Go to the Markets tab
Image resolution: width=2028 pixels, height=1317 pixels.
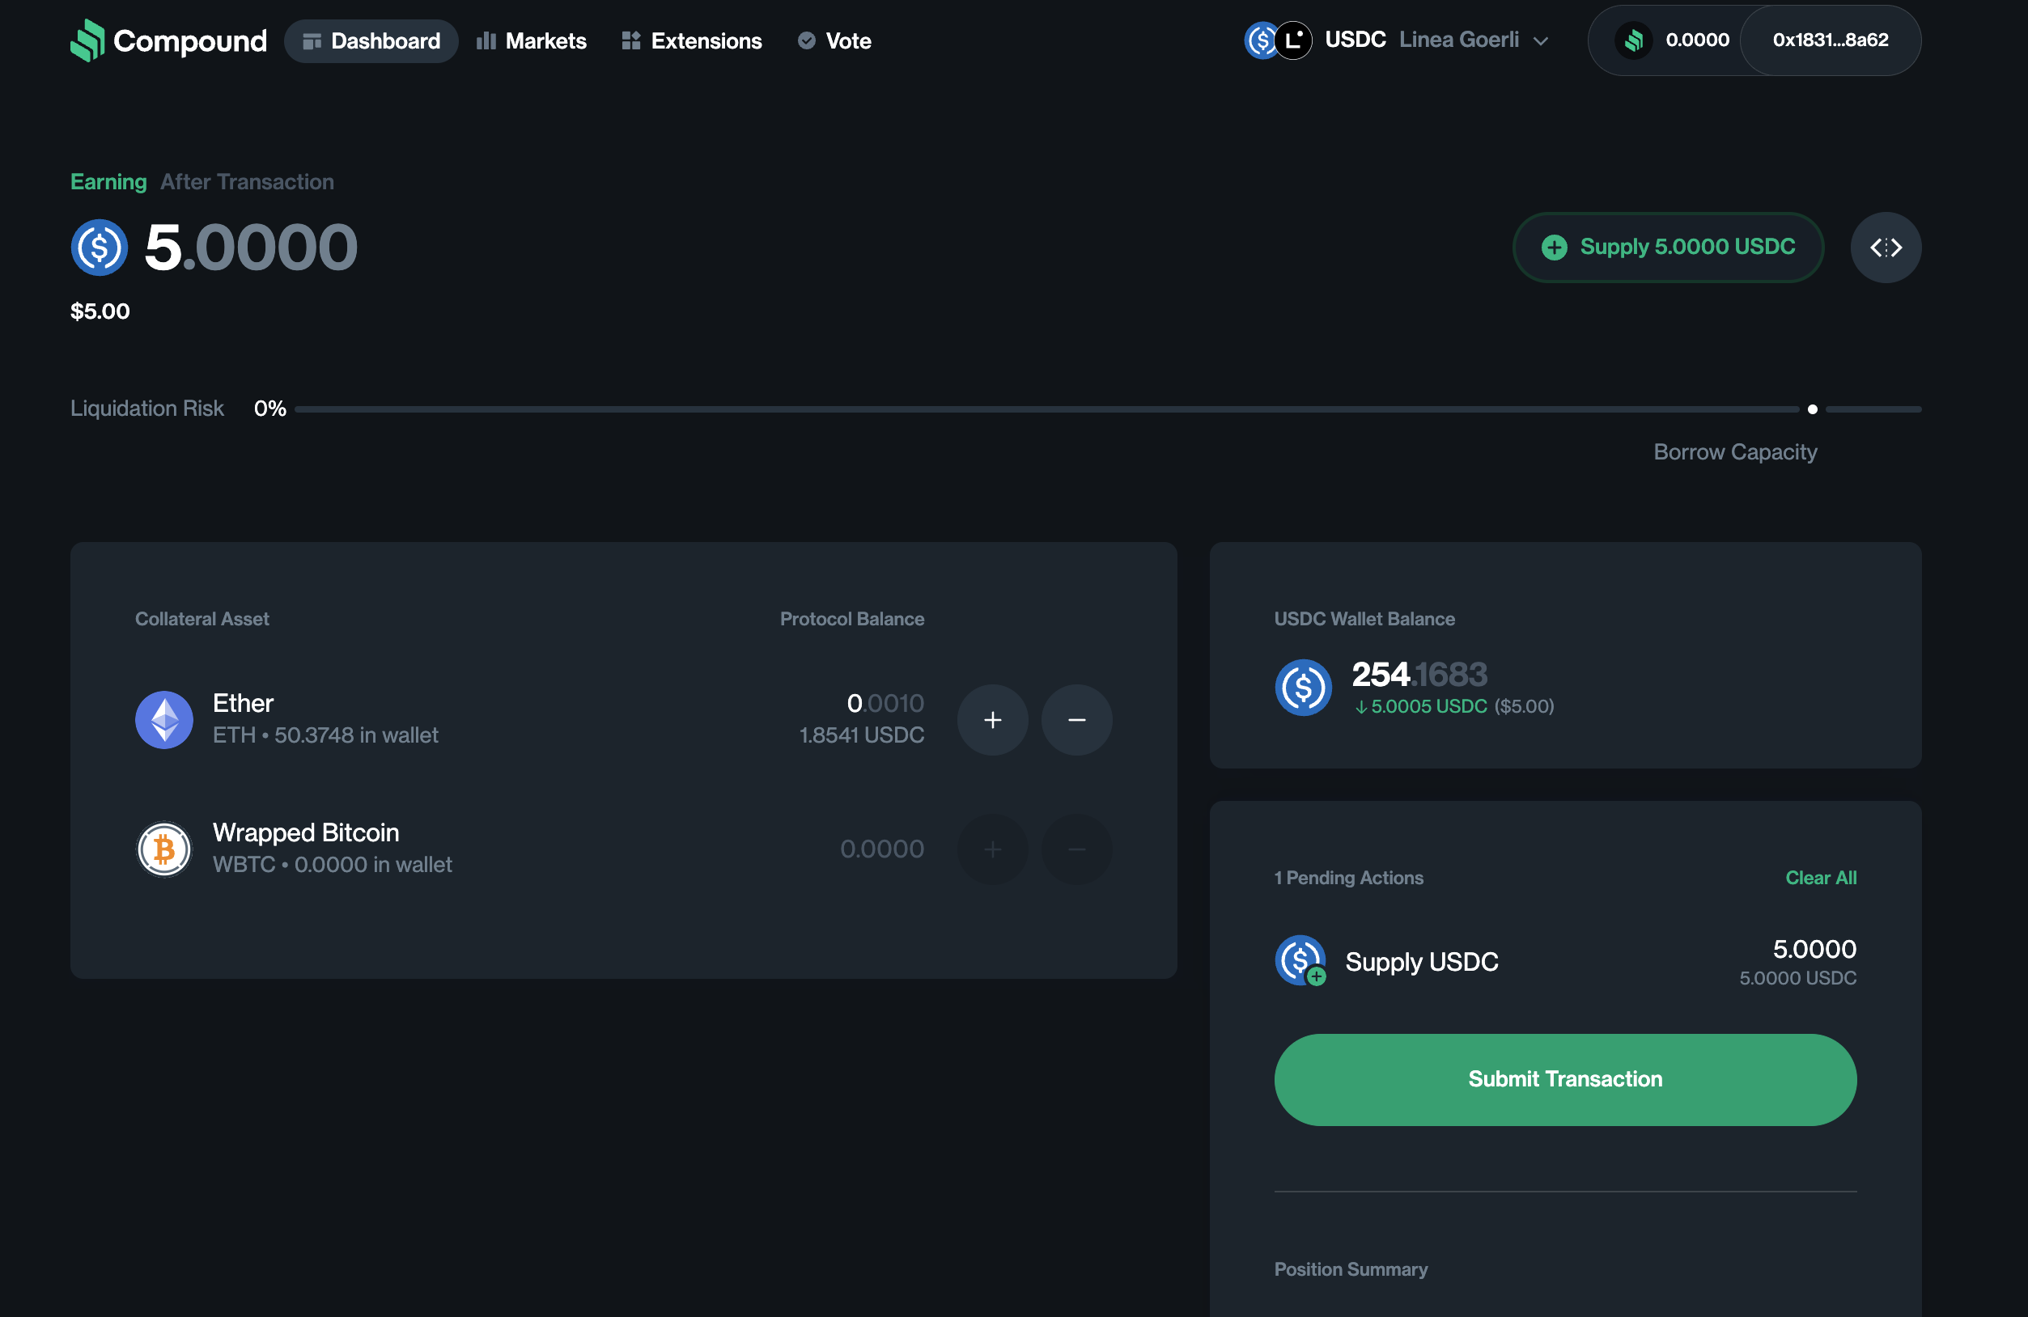click(532, 41)
